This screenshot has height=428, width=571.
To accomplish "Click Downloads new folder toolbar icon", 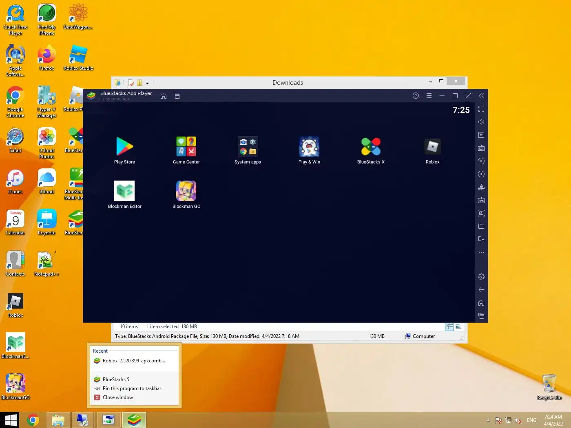I will [139, 83].
